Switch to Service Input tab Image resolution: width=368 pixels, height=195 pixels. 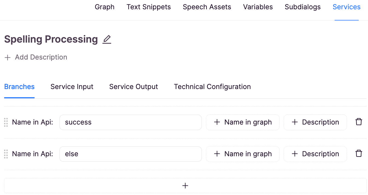(72, 87)
